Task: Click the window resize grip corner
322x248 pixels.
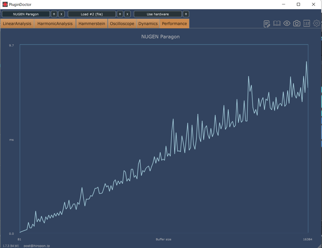Action: tap(320, 246)
